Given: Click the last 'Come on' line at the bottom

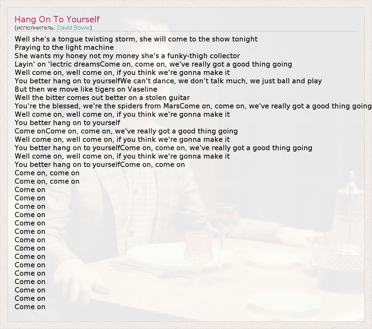Looking at the screenshot, I should 30,307.
